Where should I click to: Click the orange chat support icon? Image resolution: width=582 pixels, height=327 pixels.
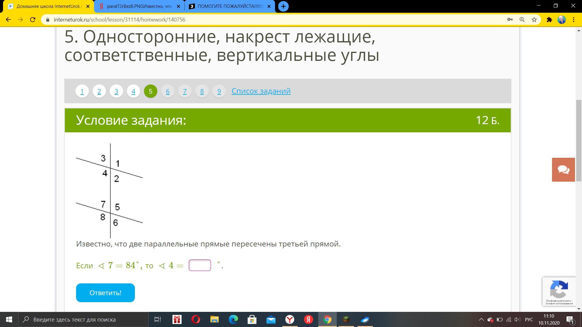coord(563,170)
